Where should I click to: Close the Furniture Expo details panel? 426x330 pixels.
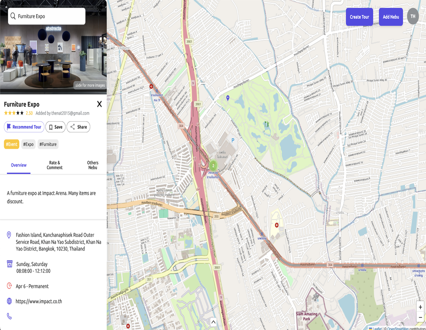(x=99, y=104)
